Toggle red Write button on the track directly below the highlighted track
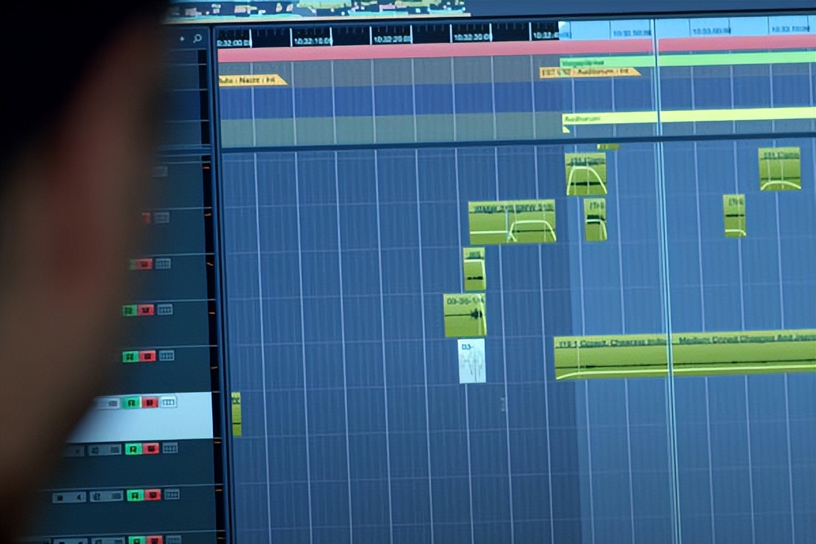Image resolution: width=816 pixels, height=544 pixels. point(151,448)
